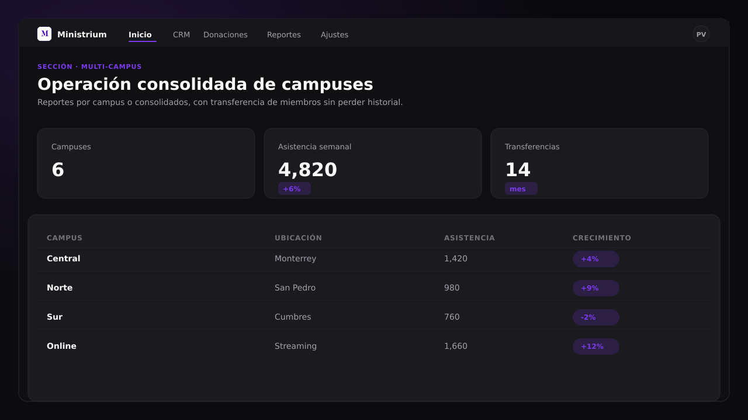Click the 1,660 attendance value
Image resolution: width=748 pixels, height=420 pixels.
tap(456, 346)
